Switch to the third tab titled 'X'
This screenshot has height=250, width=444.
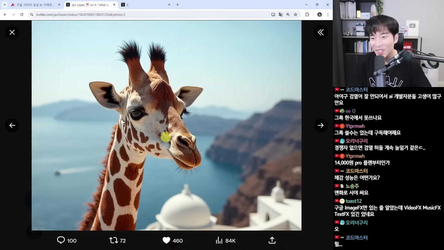click(x=145, y=5)
